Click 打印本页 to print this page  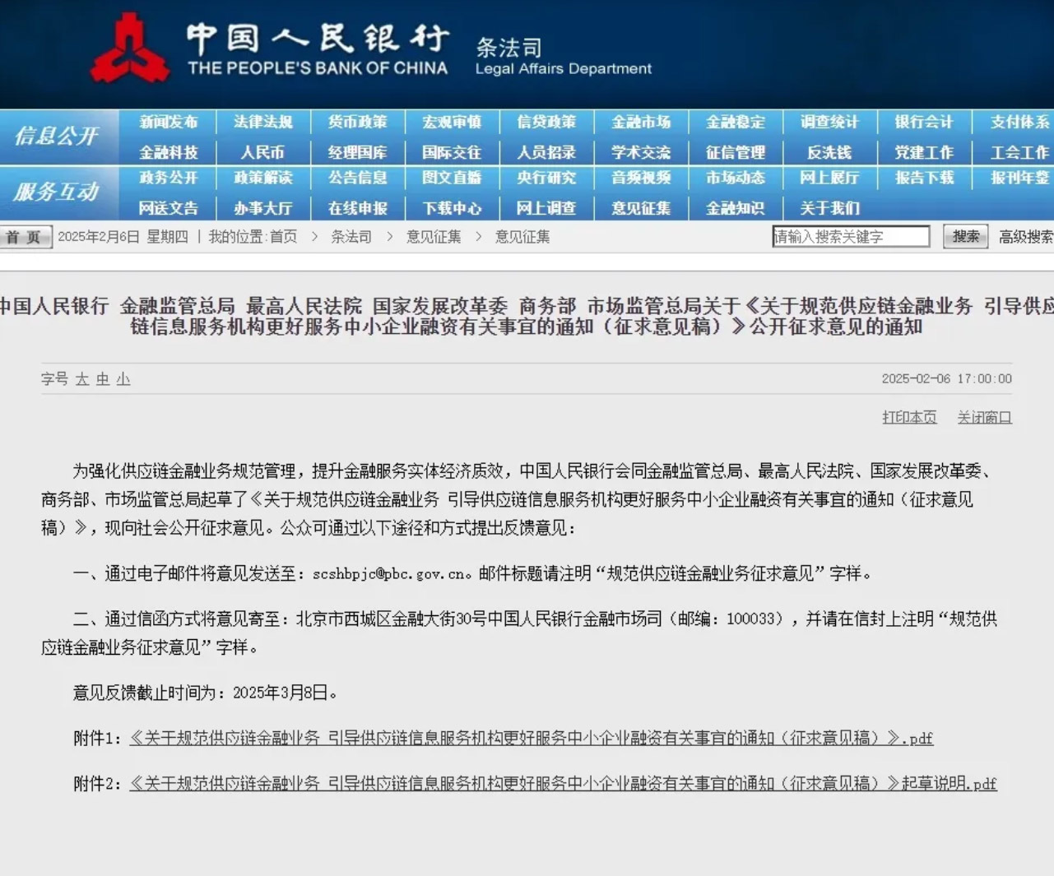point(909,417)
